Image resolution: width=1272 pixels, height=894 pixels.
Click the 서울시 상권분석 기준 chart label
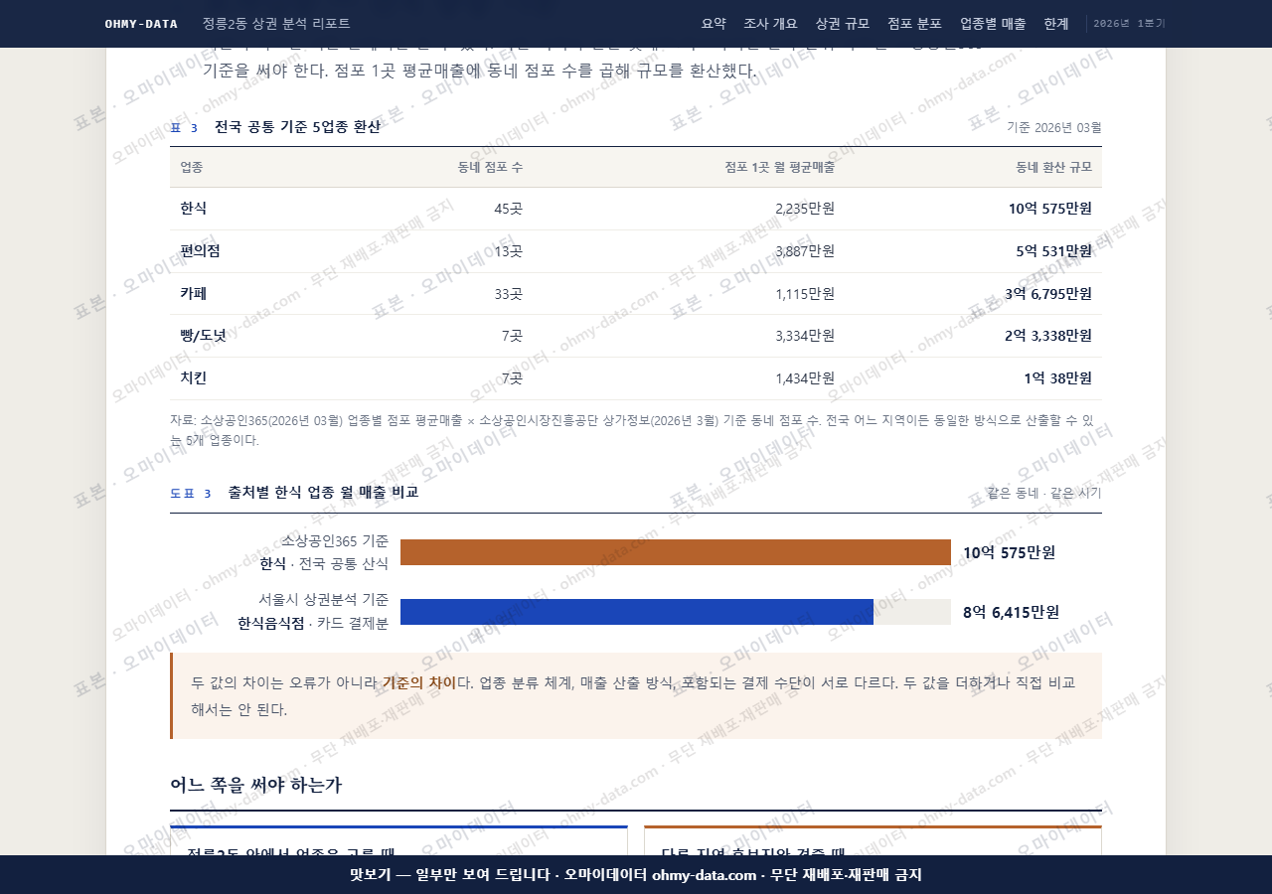click(x=324, y=600)
